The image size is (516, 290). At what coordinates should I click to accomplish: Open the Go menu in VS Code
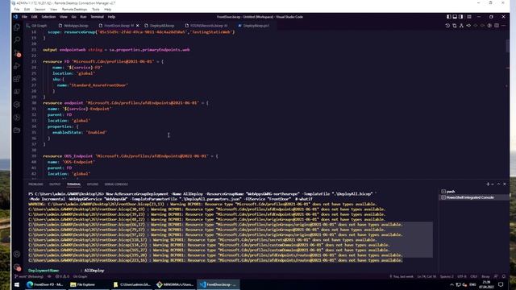click(x=73, y=17)
